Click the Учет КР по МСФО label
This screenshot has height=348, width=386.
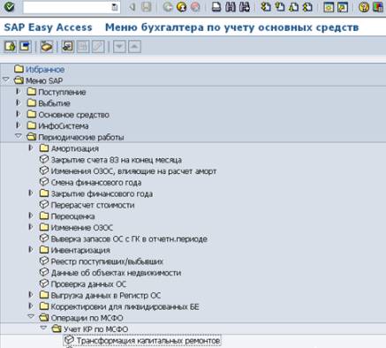tap(96, 329)
